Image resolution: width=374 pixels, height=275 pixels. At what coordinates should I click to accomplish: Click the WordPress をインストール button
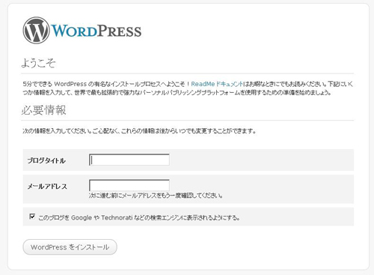coord(70,247)
